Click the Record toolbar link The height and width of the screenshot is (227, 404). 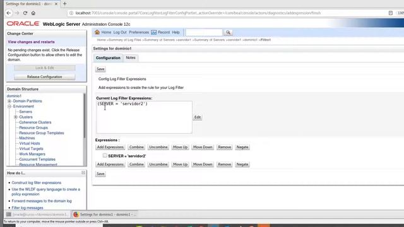click(163, 32)
